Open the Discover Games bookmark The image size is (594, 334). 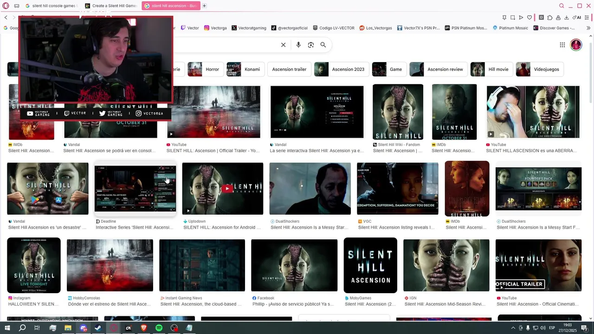[x=554, y=28]
